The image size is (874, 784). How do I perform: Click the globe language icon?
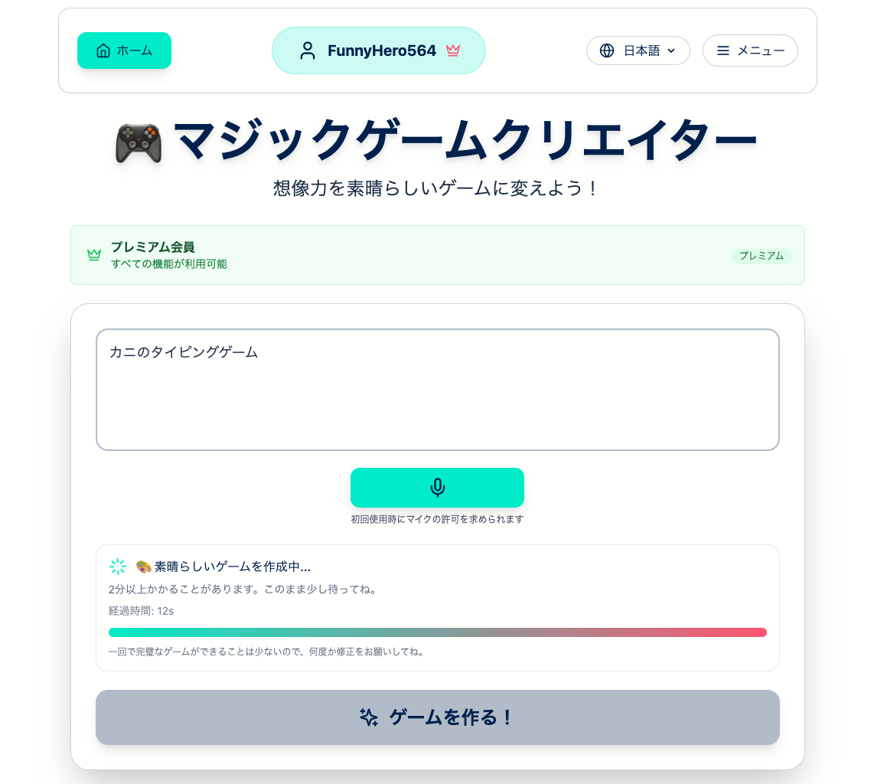coord(607,51)
